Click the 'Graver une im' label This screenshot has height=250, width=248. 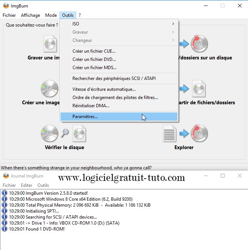[44, 58]
